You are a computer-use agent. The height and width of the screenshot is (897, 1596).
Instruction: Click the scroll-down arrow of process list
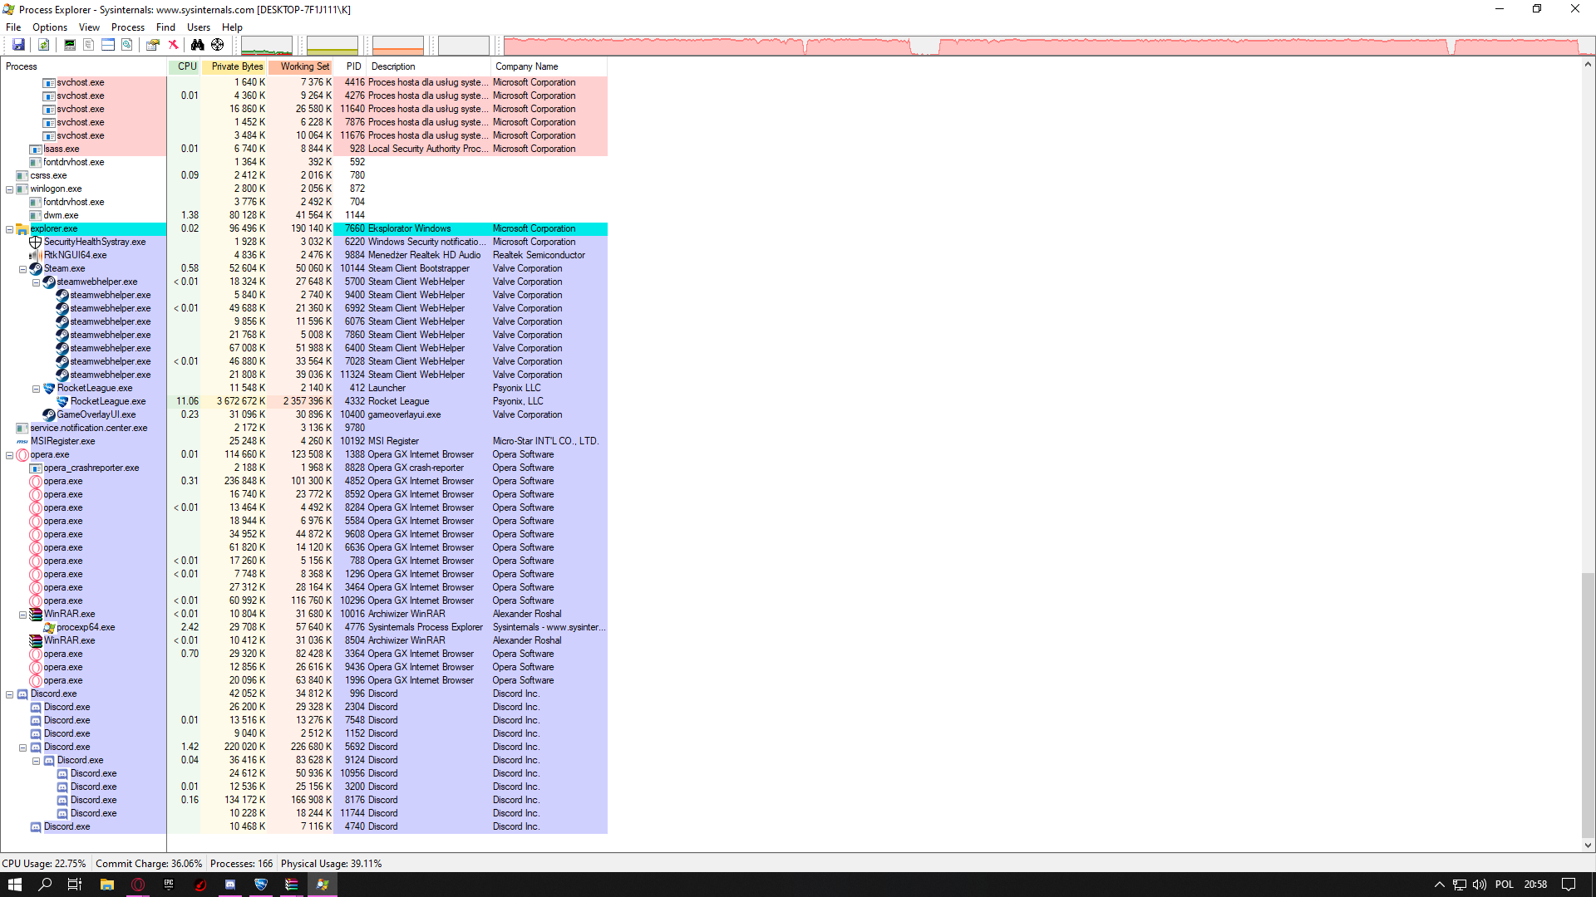coord(1588,846)
